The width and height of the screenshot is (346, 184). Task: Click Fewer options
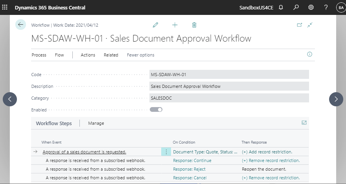pos(141,55)
